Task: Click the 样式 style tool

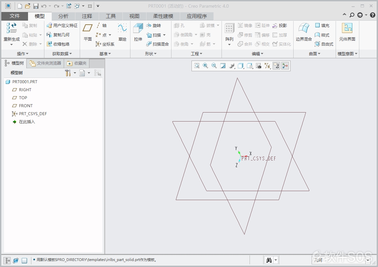Action: click(322, 35)
